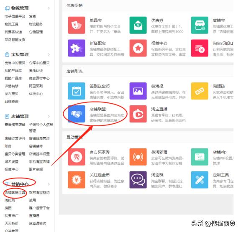
Task: Open the purple 新搭配宝 puzzle icon
Action: point(77,48)
